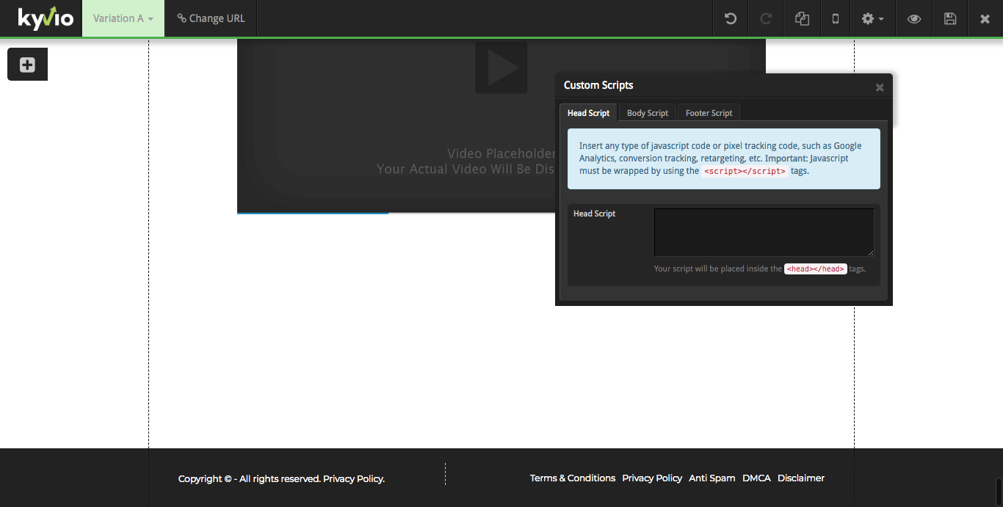Click the Terms & Conditions footer link
Viewport: 1003px width, 507px height.
coord(573,478)
